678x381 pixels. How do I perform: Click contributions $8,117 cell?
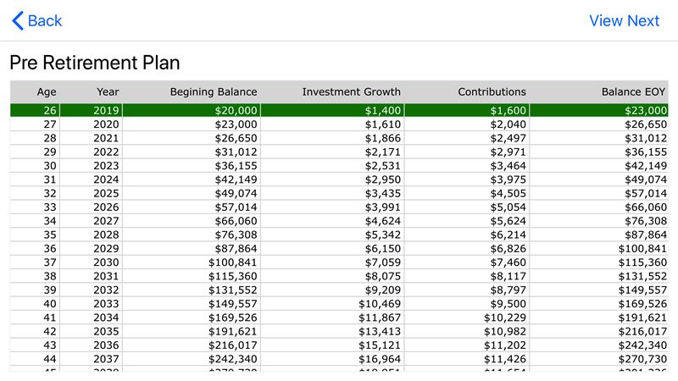467,276
